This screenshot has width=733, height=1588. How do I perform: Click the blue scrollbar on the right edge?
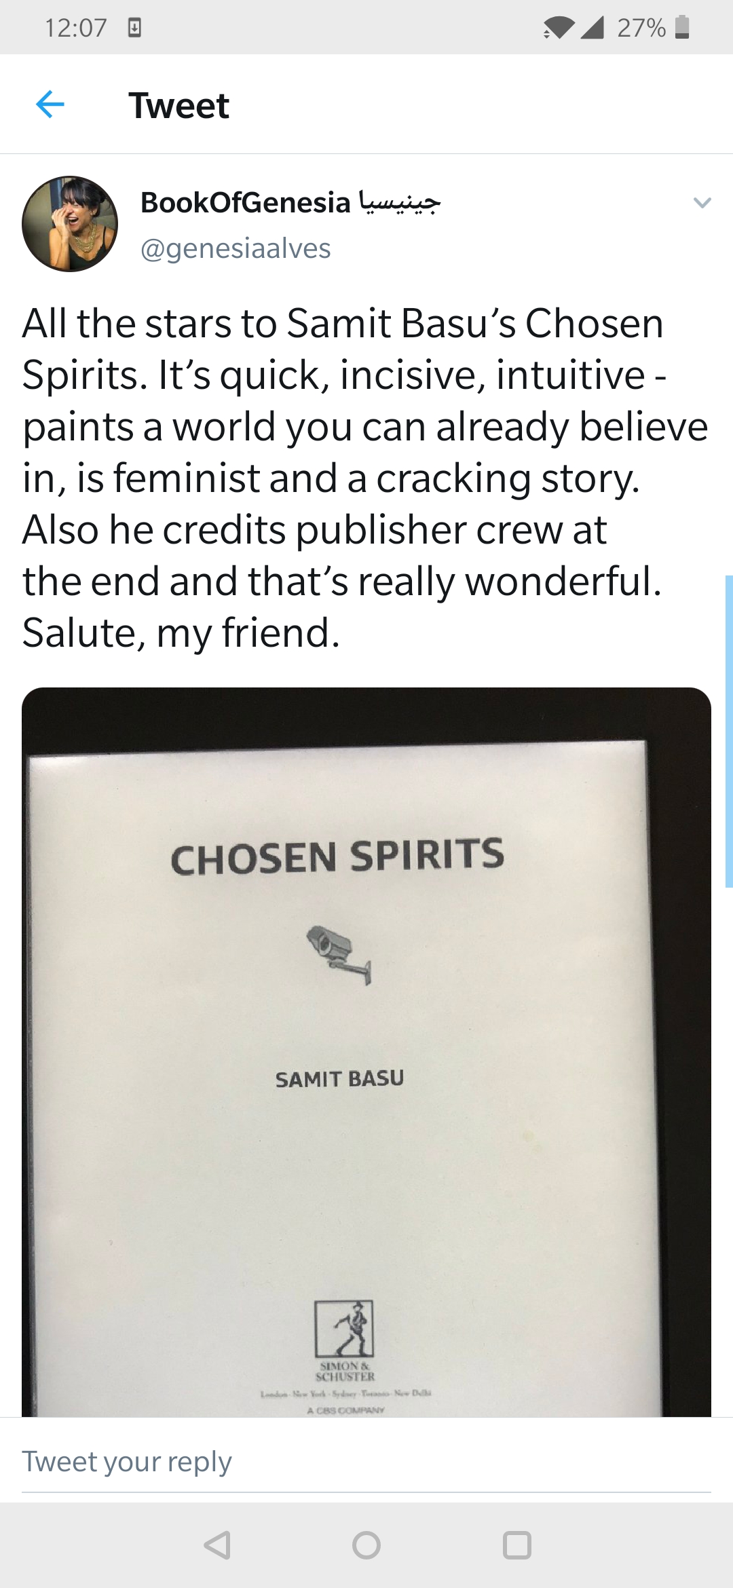pyautogui.click(x=729, y=731)
